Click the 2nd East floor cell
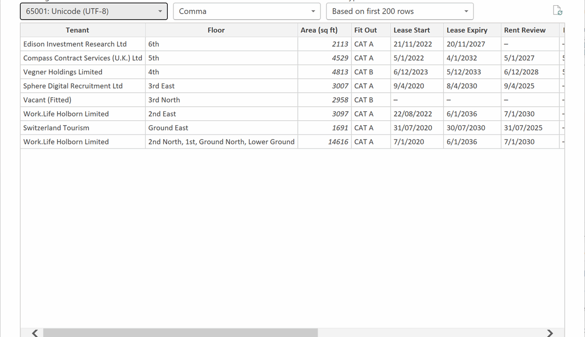Screen dimensions: 585x337 221,114
